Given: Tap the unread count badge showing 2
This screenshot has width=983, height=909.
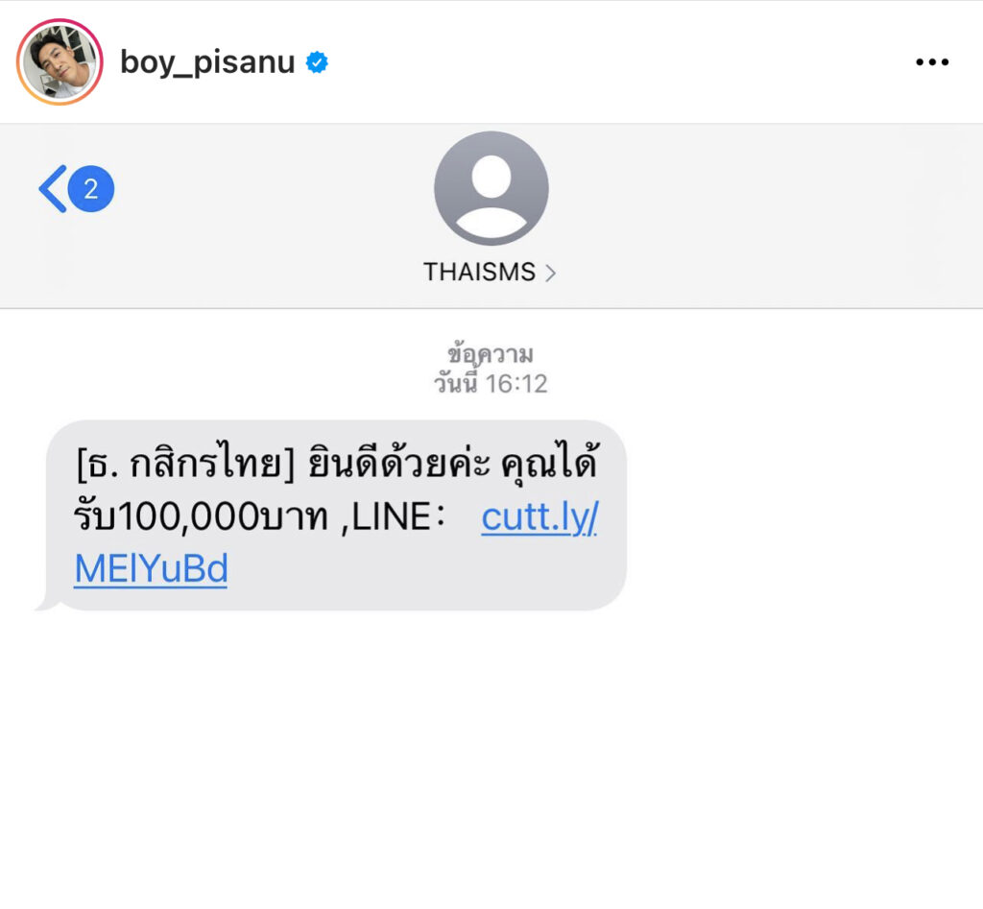Looking at the screenshot, I should tap(91, 189).
